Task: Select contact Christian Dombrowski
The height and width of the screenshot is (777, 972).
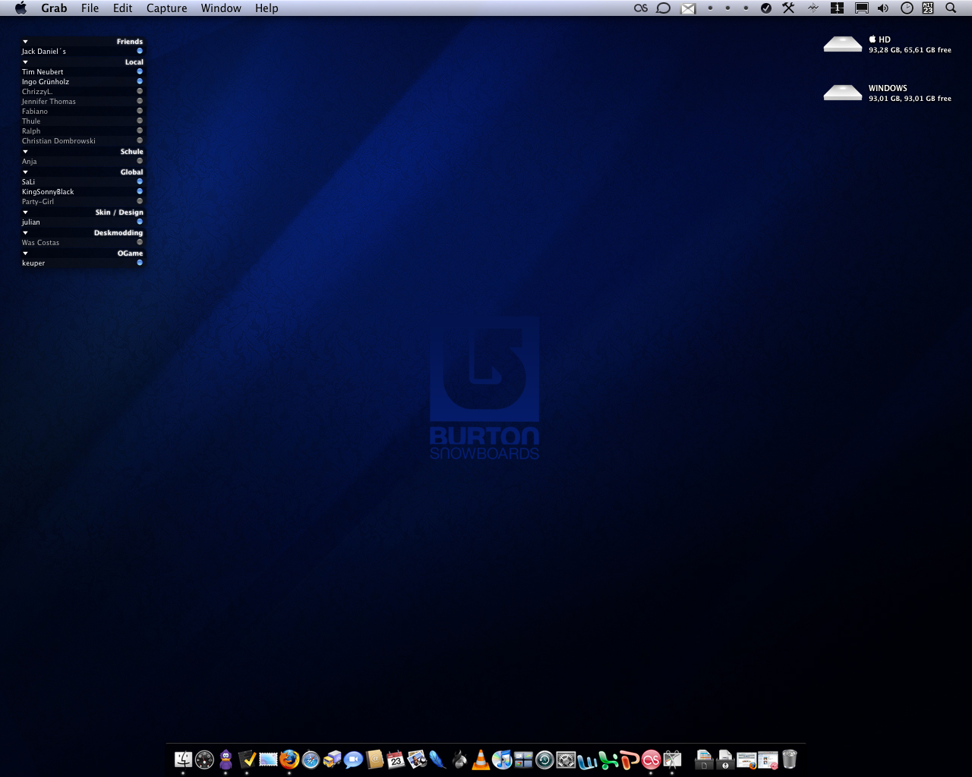Action: coord(82,141)
